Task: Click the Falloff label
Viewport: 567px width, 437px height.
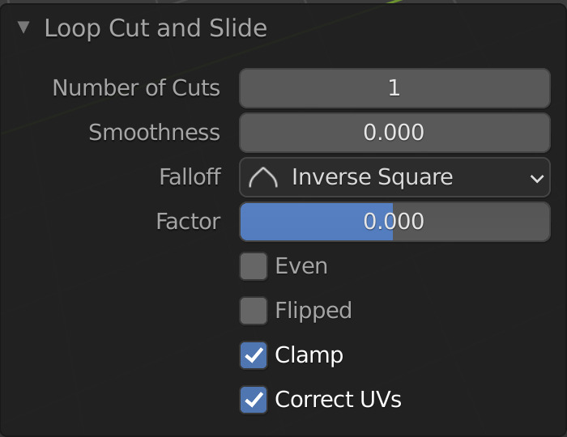Action: coord(190,177)
